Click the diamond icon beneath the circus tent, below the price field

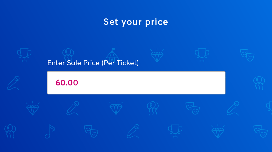coord(116,108)
